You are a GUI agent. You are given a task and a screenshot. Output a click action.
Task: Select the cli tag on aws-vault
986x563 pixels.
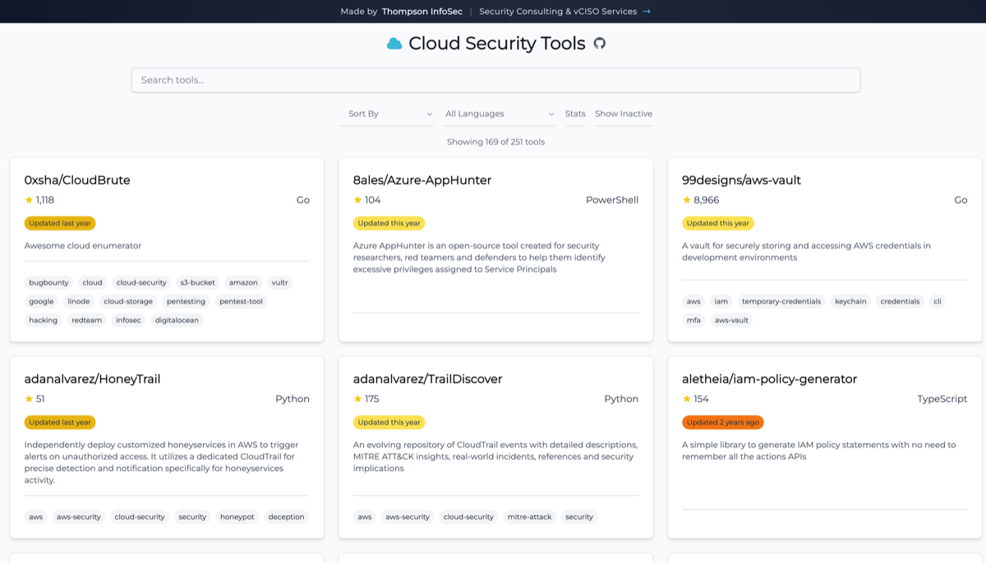(x=938, y=302)
